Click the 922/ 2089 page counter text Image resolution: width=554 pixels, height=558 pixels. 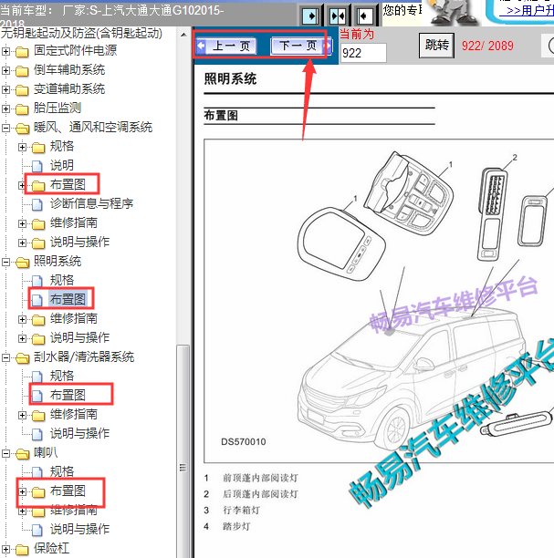pos(487,46)
